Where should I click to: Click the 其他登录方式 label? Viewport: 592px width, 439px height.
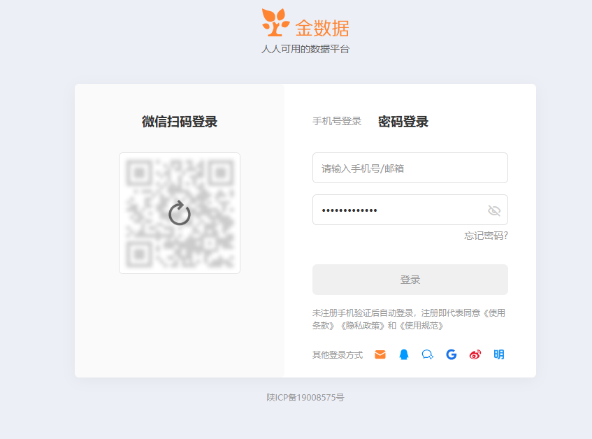[337, 355]
